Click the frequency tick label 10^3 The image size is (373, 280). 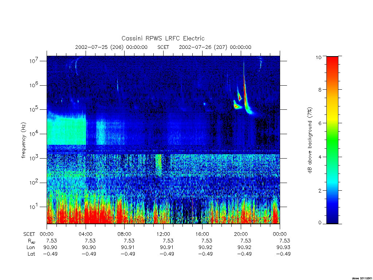[34, 158]
